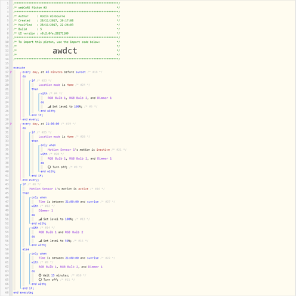
Task: Click 'RGB Bulb 1 and RGB Bulb 2' on line 54
Action: tap(61, 232)
